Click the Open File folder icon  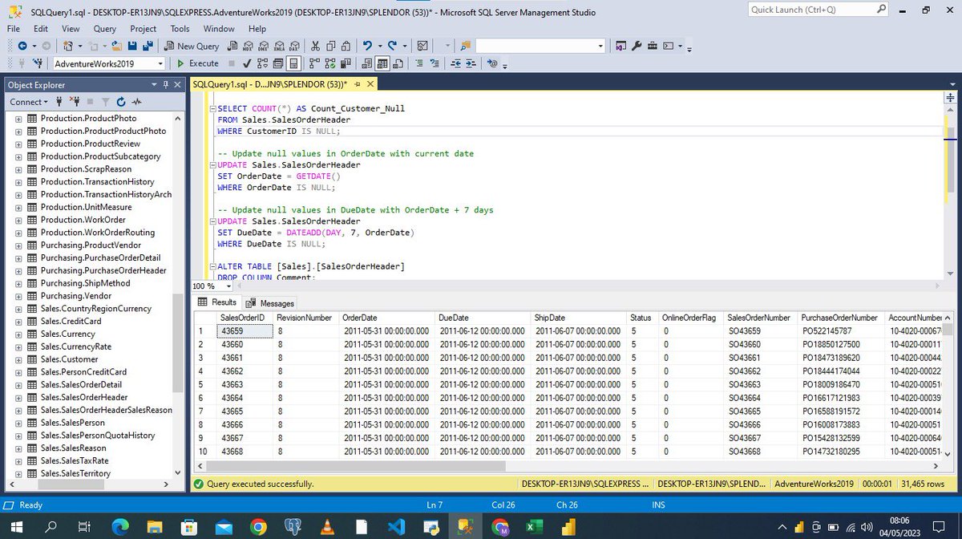(116, 46)
